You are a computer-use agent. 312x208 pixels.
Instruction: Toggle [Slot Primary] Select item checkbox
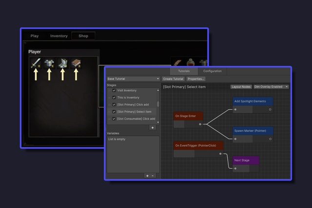coord(114,112)
